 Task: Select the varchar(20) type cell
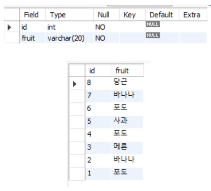pos(70,38)
